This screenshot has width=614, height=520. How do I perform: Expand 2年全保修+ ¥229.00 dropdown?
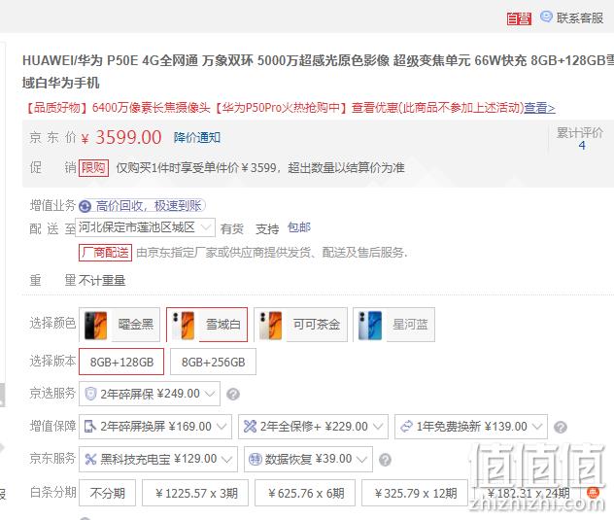[x=313, y=427]
